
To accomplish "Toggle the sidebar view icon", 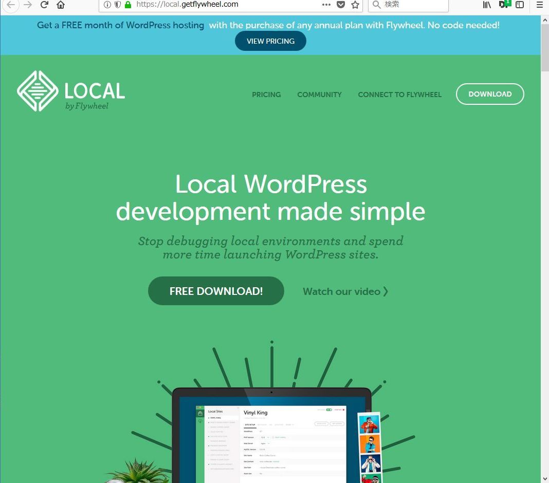I will [520, 5].
